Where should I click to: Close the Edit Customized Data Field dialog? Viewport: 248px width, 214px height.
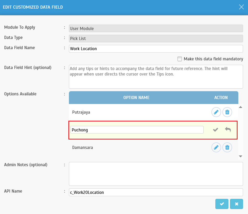pyautogui.click(x=241, y=7)
